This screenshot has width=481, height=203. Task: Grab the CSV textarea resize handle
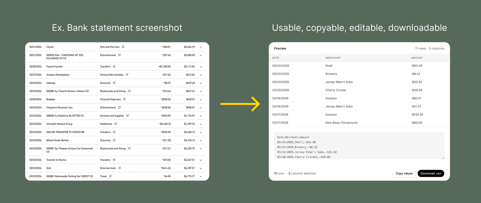click(x=443, y=158)
